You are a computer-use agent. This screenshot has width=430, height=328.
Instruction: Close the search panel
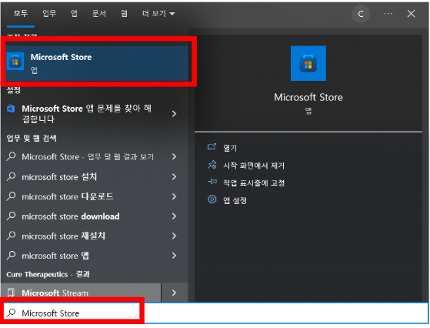[x=411, y=13]
